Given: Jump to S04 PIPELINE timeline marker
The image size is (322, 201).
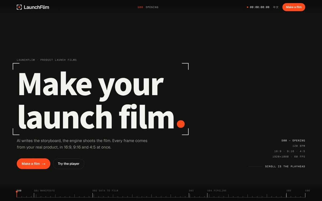Looking at the screenshot, I should click(x=217, y=191).
